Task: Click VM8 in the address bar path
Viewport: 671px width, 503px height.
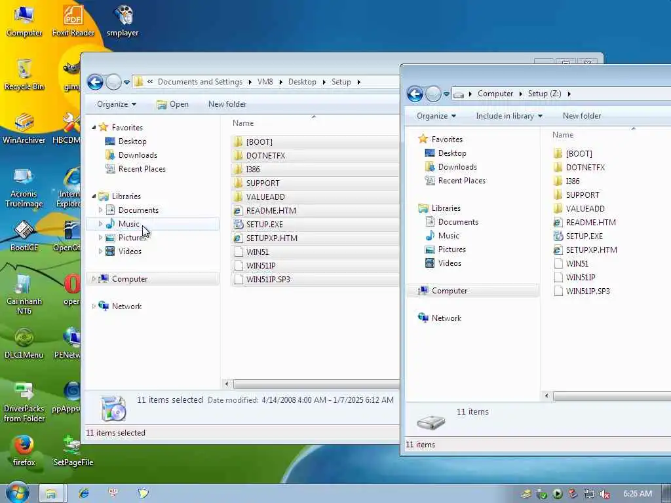Action: coord(265,82)
